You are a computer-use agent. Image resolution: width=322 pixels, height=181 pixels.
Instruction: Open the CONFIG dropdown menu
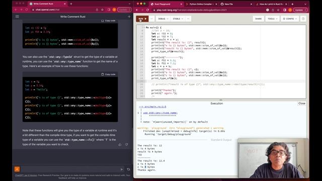click(290, 19)
